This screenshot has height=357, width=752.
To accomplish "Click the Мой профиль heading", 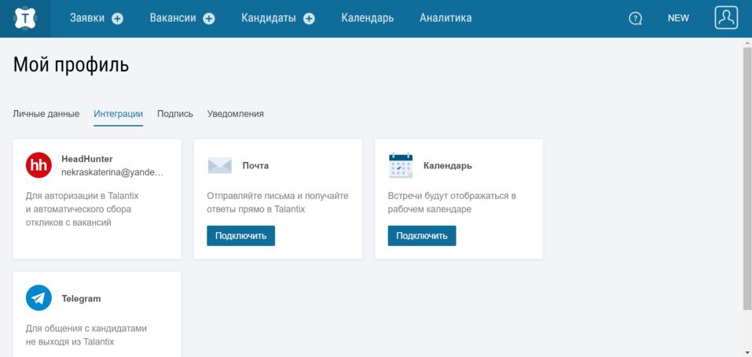I will point(71,64).
